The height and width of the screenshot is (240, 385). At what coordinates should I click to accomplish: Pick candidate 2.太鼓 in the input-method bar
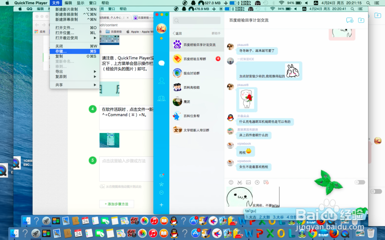pyautogui.click(x=264, y=217)
